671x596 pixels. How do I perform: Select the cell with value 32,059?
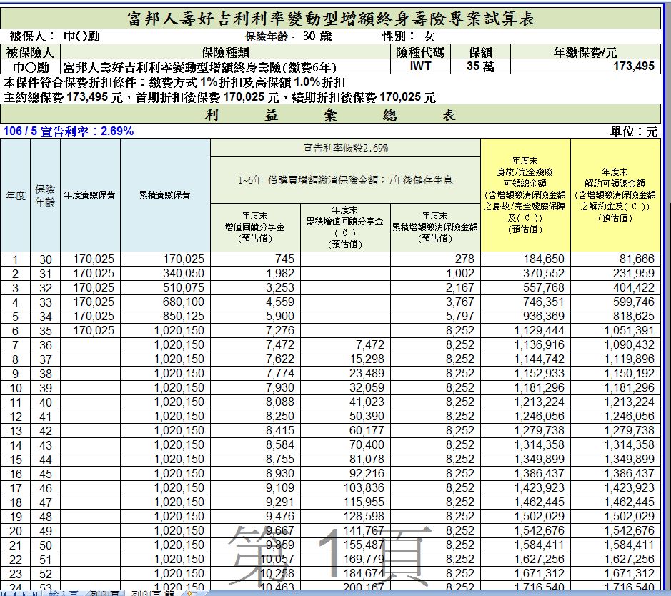click(x=345, y=387)
